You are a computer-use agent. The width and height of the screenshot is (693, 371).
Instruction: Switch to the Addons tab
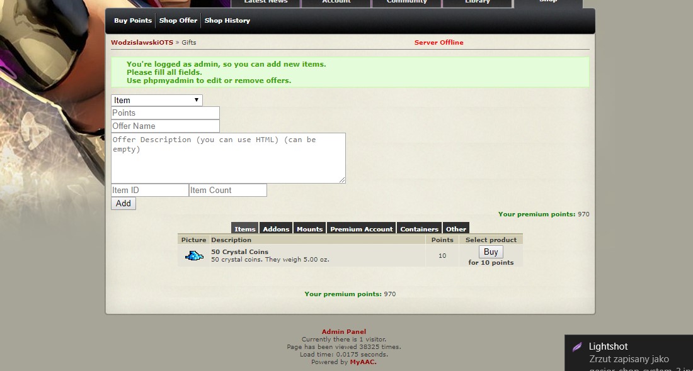(276, 229)
